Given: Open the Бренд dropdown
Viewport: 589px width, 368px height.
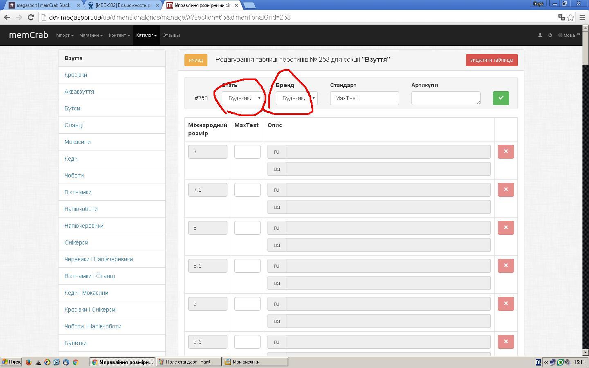Looking at the screenshot, I should click(297, 98).
